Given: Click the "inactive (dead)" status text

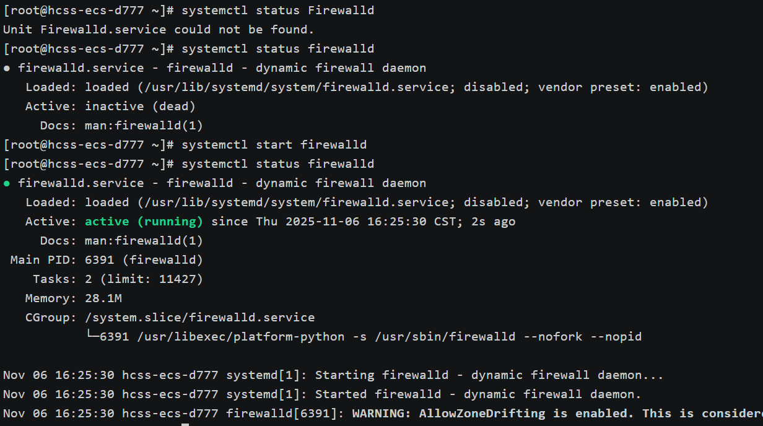Looking at the screenshot, I should pyautogui.click(x=140, y=106).
